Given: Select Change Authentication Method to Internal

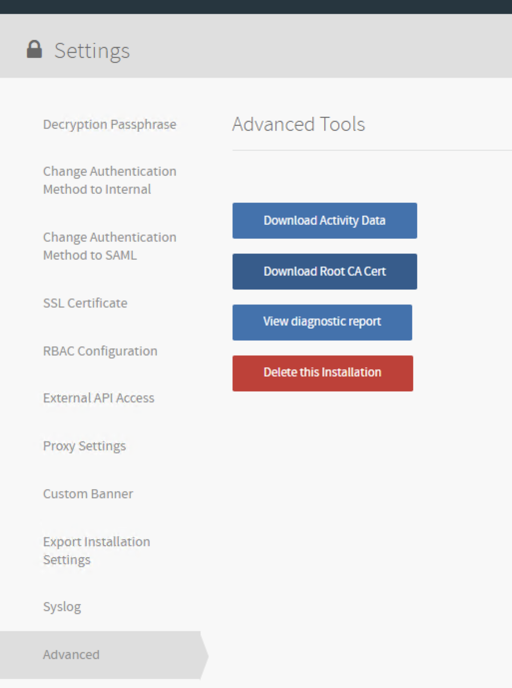Looking at the screenshot, I should 109,180.
